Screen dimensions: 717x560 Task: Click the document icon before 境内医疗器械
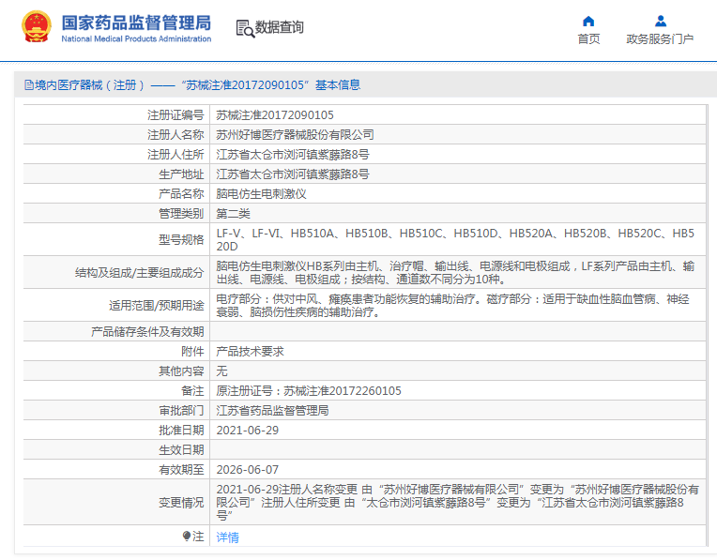tap(29, 85)
